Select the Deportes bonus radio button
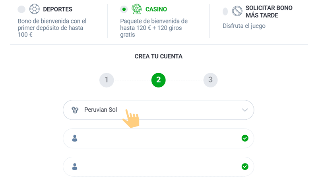Image resolution: width=318 pixels, height=179 pixels. click(21, 10)
